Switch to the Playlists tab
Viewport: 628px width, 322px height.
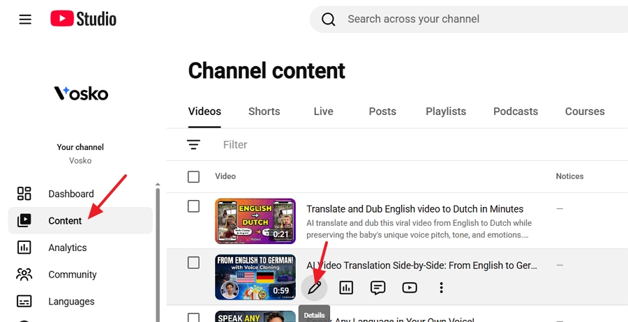pyautogui.click(x=446, y=112)
